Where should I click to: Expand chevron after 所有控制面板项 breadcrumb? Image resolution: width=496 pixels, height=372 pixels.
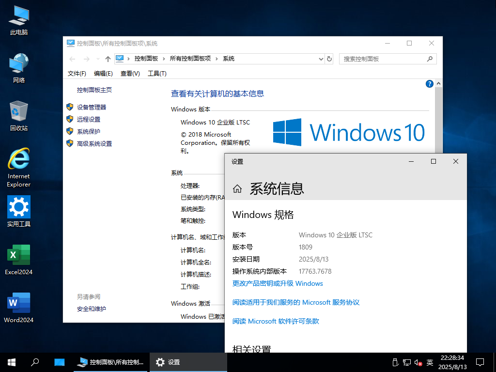tap(217, 59)
